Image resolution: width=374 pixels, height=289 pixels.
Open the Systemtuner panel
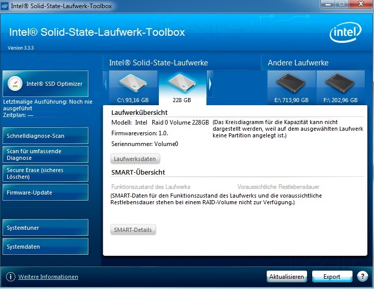coord(45,228)
